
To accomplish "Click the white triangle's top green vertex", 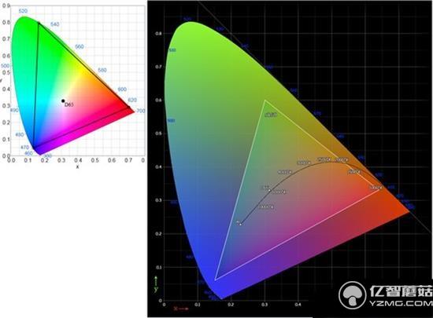I will [x=265, y=101].
